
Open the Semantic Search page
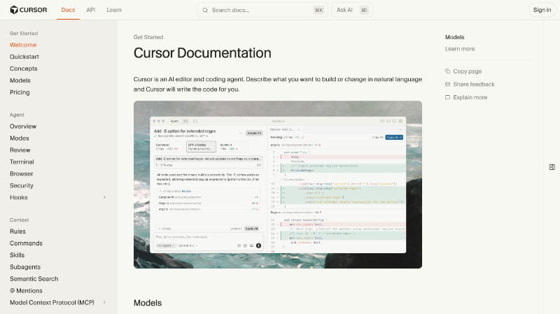(34, 278)
